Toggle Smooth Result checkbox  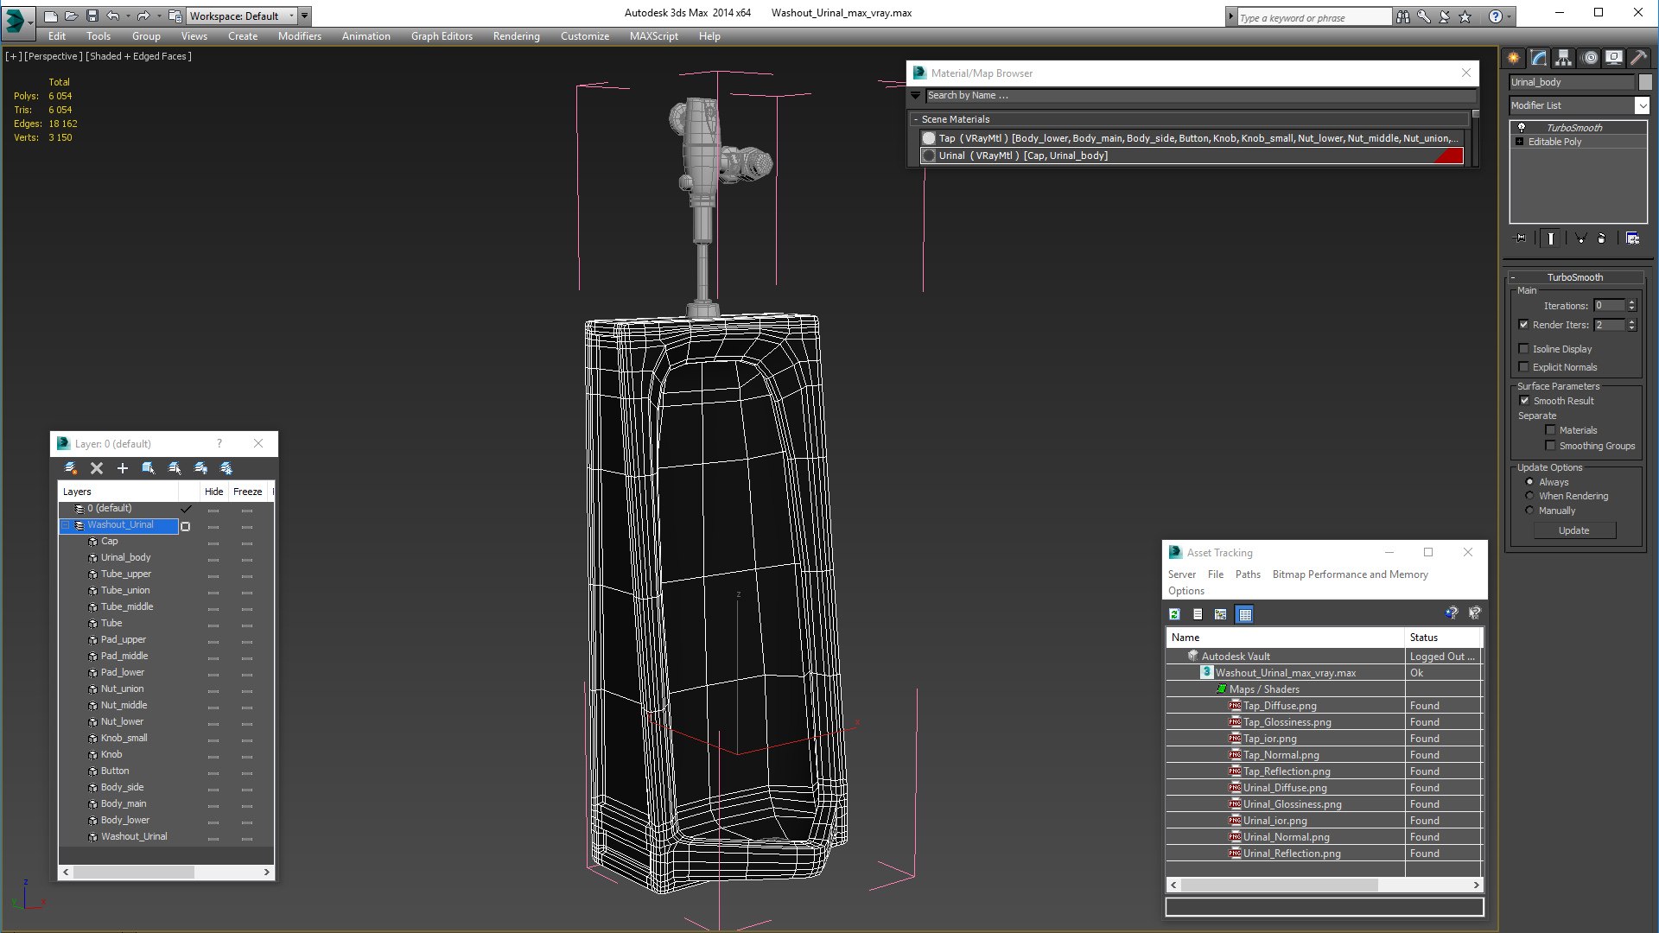(1524, 401)
